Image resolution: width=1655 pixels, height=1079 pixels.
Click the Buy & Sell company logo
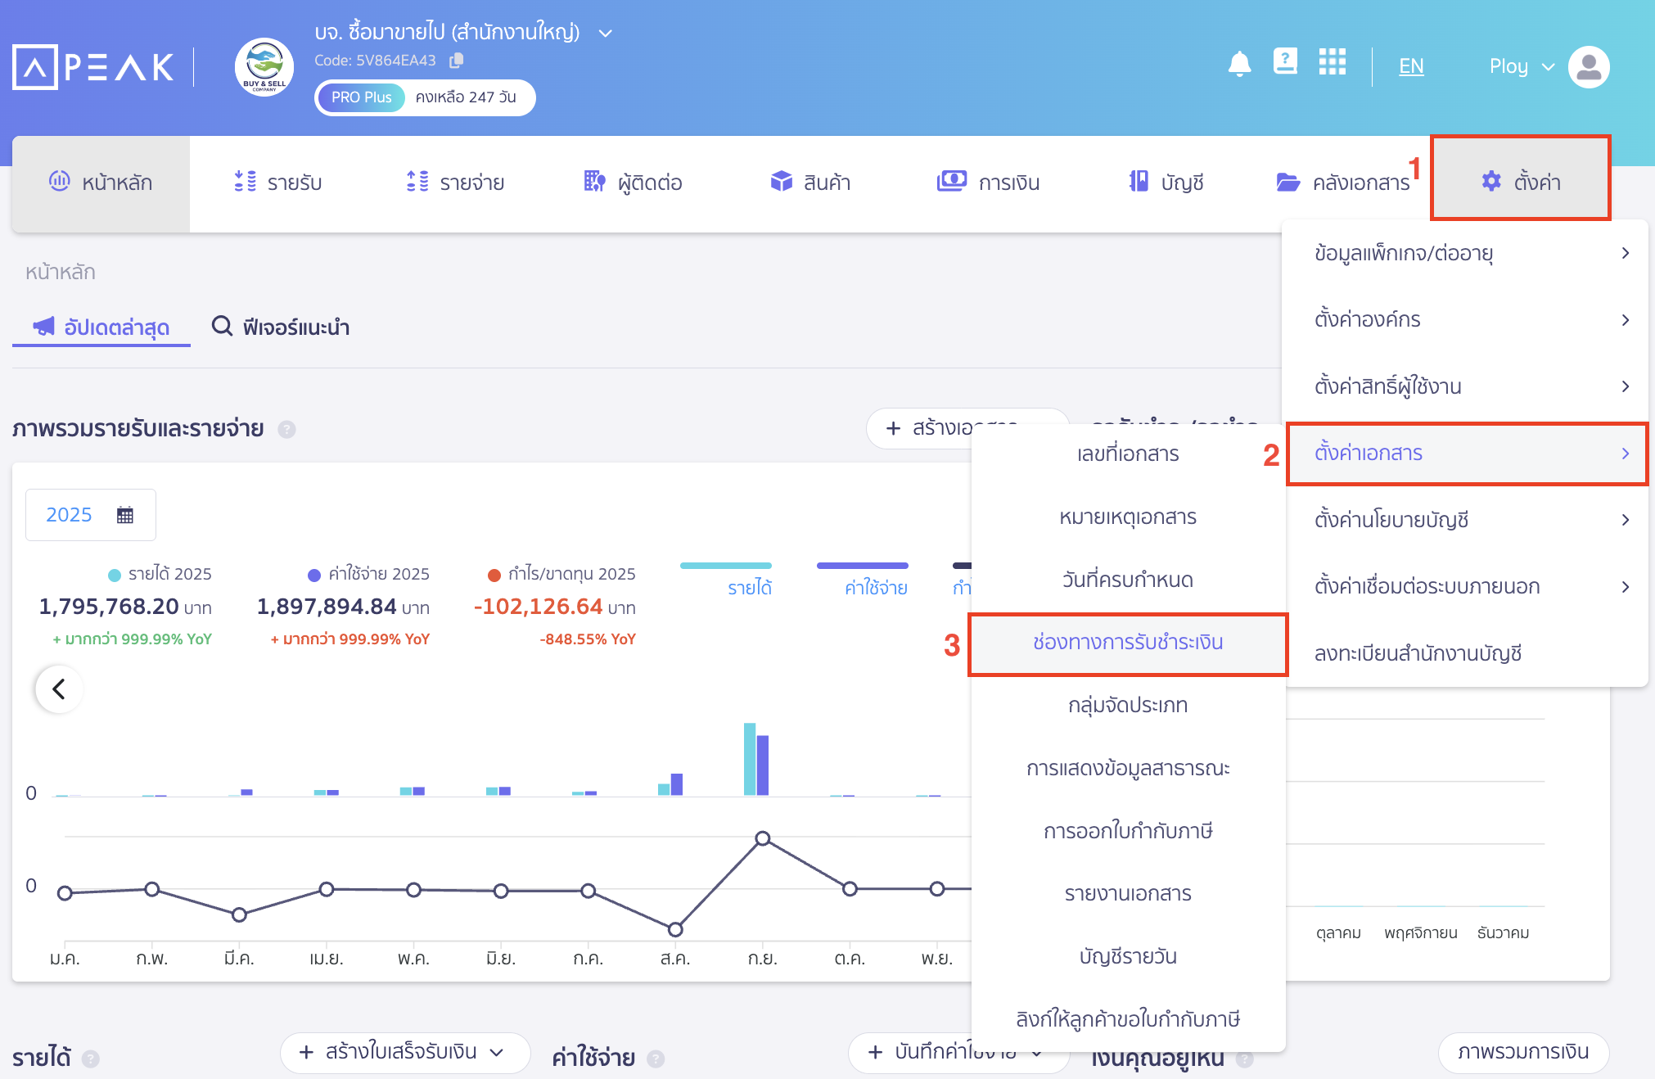(264, 66)
